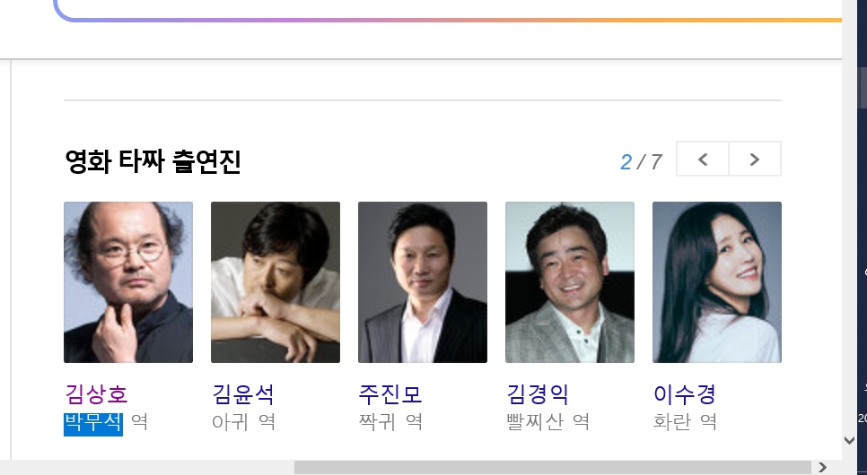The height and width of the screenshot is (475, 867).
Task: Click the gradient-bordered search box
Action: [x=448, y=10]
